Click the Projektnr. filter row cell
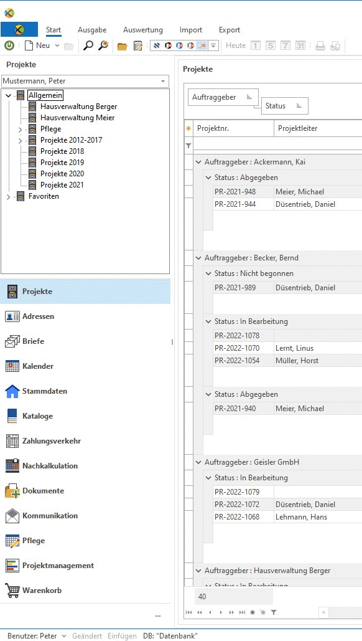This screenshot has height=641, width=362. (233, 145)
